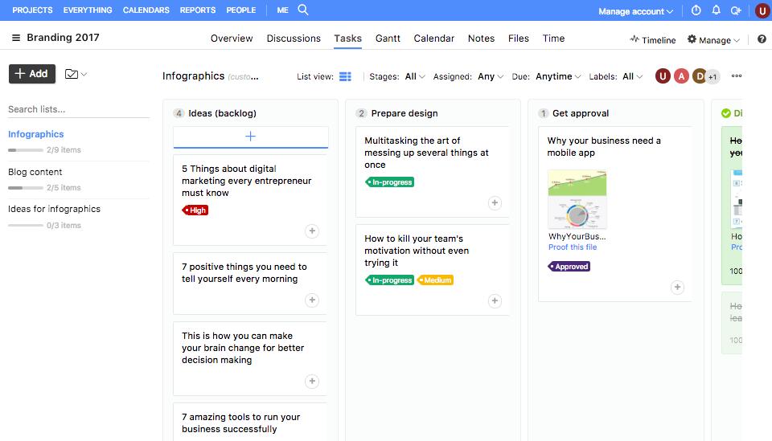Expand the Due Anytime dropdown

(558, 76)
